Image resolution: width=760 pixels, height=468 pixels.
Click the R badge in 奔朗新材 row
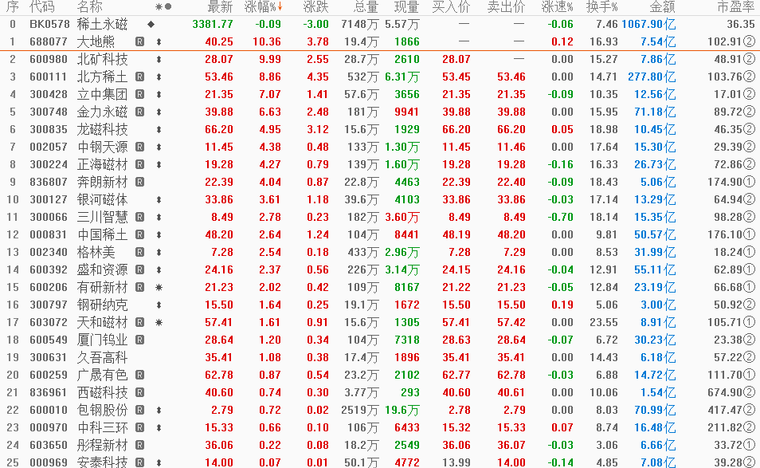coord(139,182)
